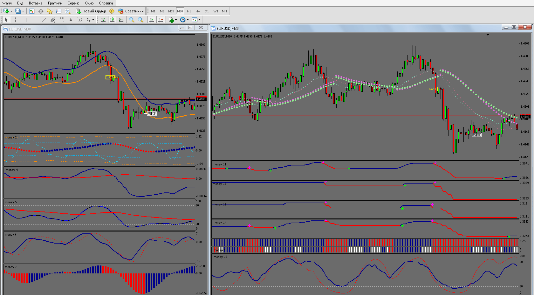Toggle Chart Shift mode
This screenshot has width=534, height=295.
tap(161, 20)
